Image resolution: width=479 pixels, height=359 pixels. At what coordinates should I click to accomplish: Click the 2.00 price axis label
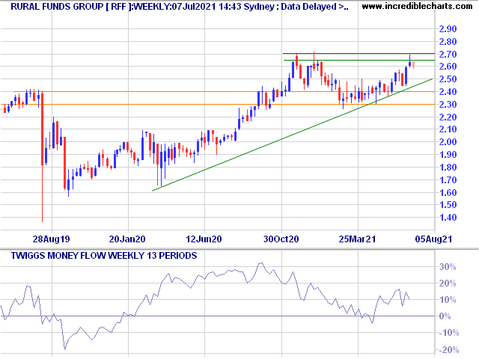tap(448, 142)
